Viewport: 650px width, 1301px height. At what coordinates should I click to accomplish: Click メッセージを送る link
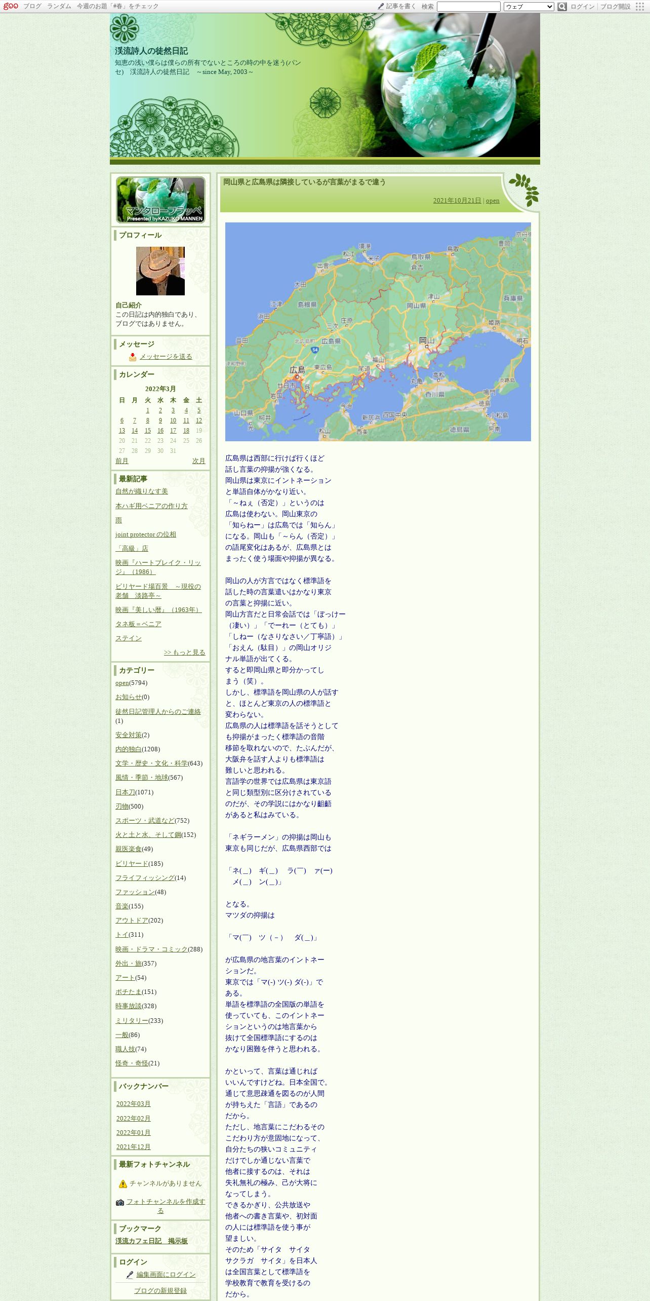point(166,357)
